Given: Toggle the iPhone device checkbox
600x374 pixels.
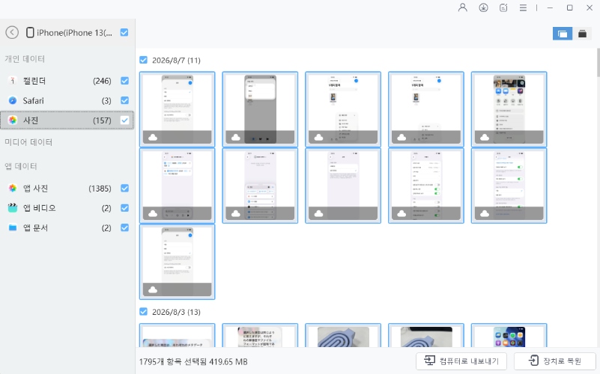Looking at the screenshot, I should click(124, 32).
